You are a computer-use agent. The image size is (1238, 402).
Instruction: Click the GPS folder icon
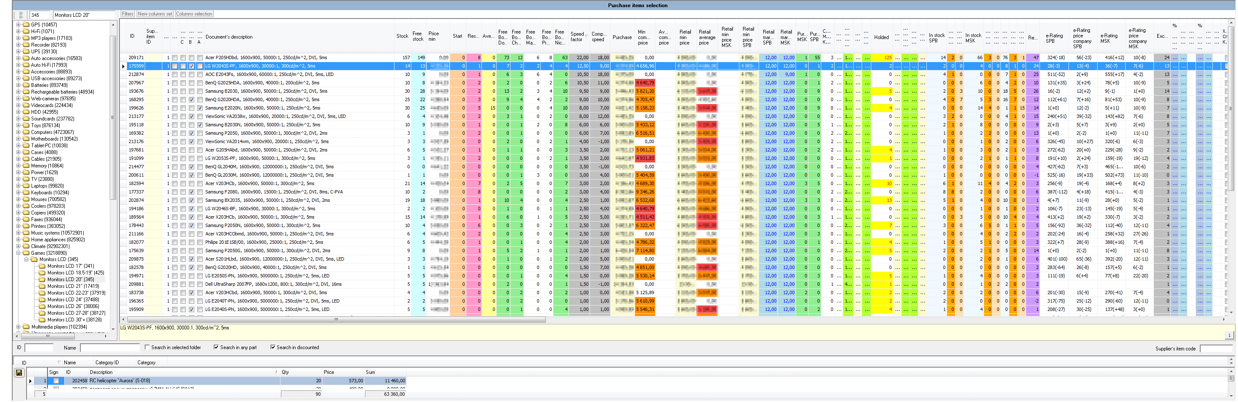click(26, 24)
